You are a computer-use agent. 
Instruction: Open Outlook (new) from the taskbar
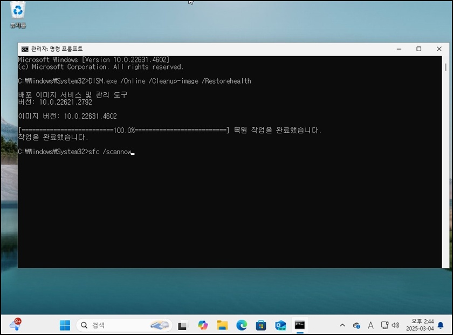pyautogui.click(x=280, y=325)
